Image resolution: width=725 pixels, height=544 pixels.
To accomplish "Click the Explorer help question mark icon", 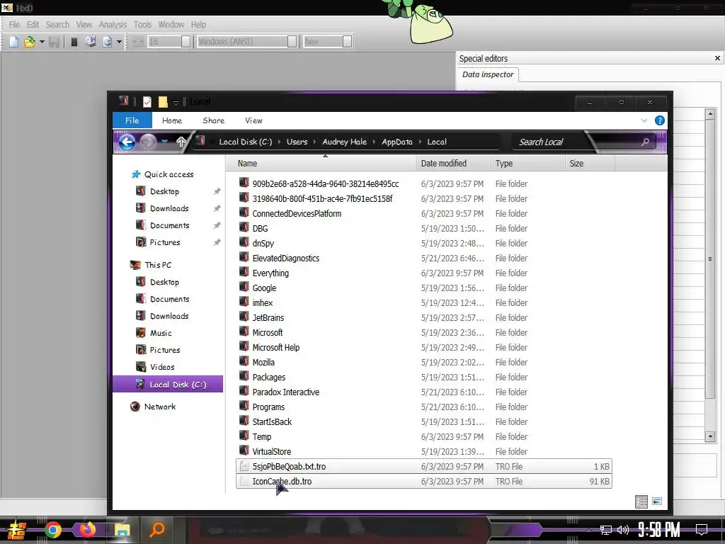I will pyautogui.click(x=660, y=120).
